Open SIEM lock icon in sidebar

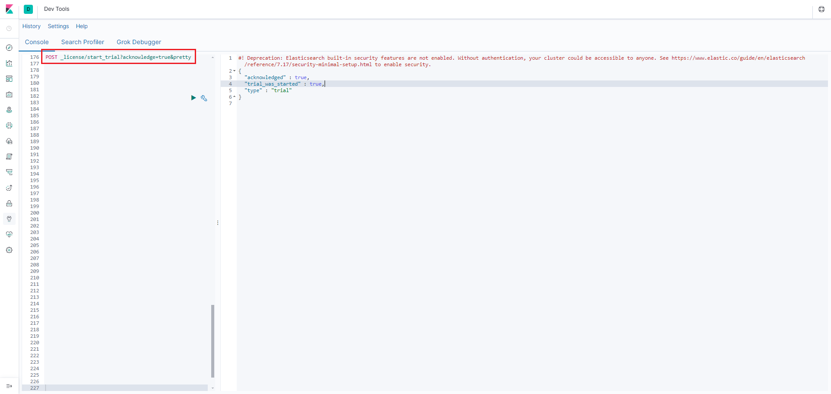9,203
